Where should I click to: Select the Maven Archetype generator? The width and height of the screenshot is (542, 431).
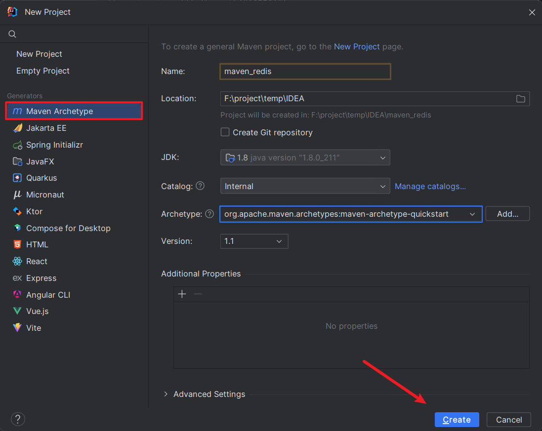[x=74, y=111]
